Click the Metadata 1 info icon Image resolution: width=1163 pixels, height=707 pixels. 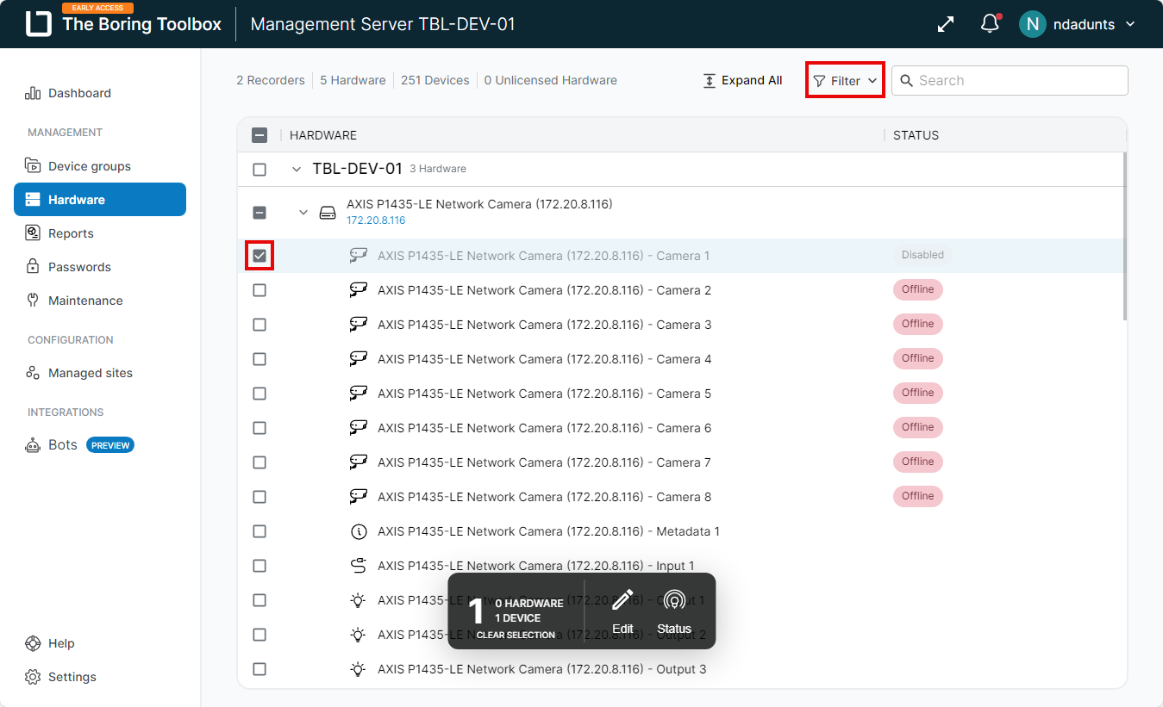click(x=359, y=531)
